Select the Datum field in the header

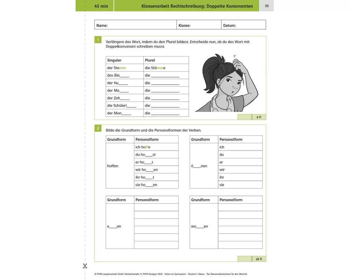pos(244,25)
